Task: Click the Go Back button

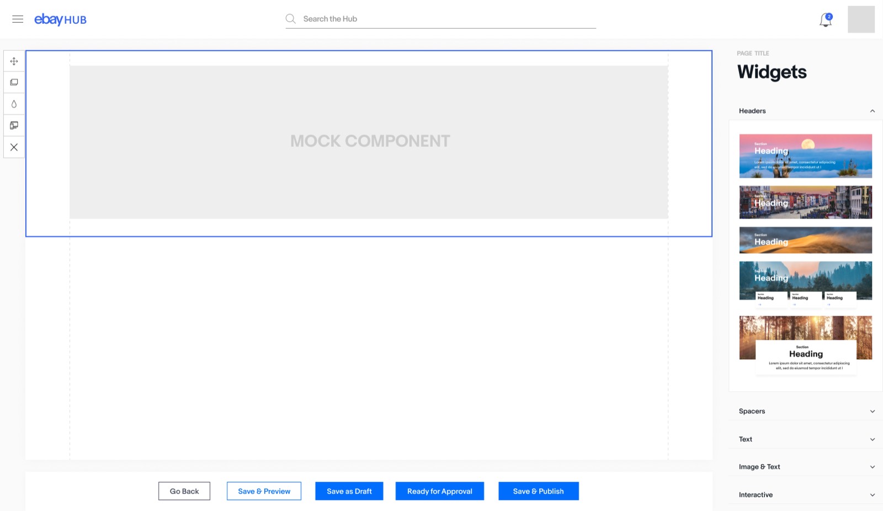Action: pyautogui.click(x=184, y=491)
